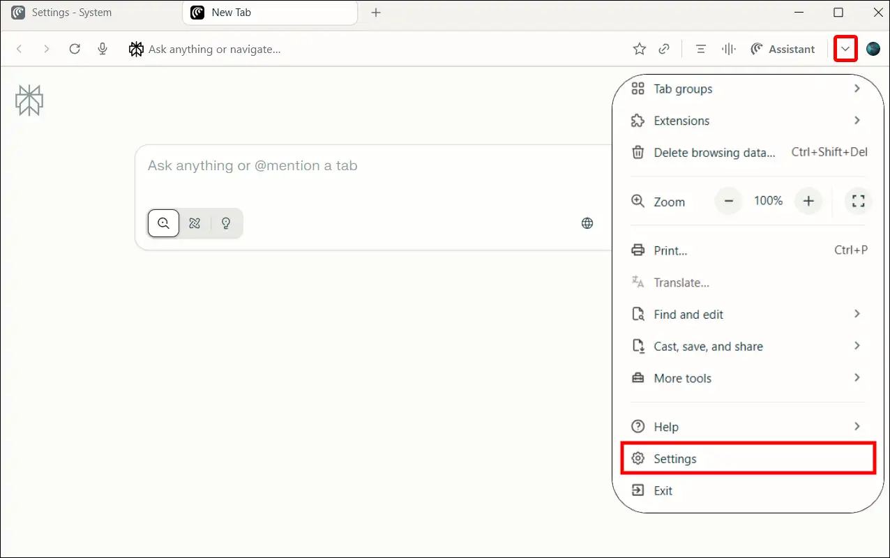Open Settings from the menu
This screenshot has height=558, width=890.
[x=746, y=458]
